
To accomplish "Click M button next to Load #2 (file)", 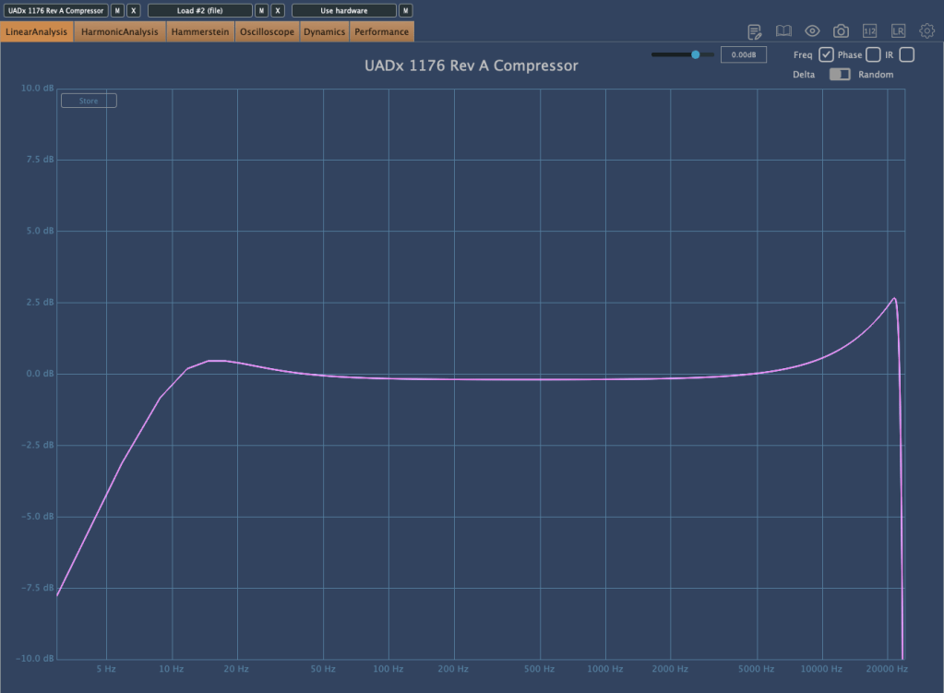I will pyautogui.click(x=262, y=11).
